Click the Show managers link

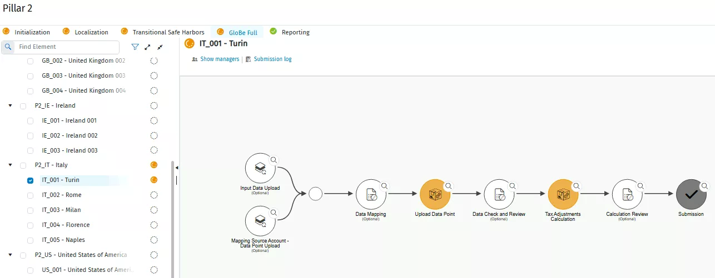[x=219, y=59]
